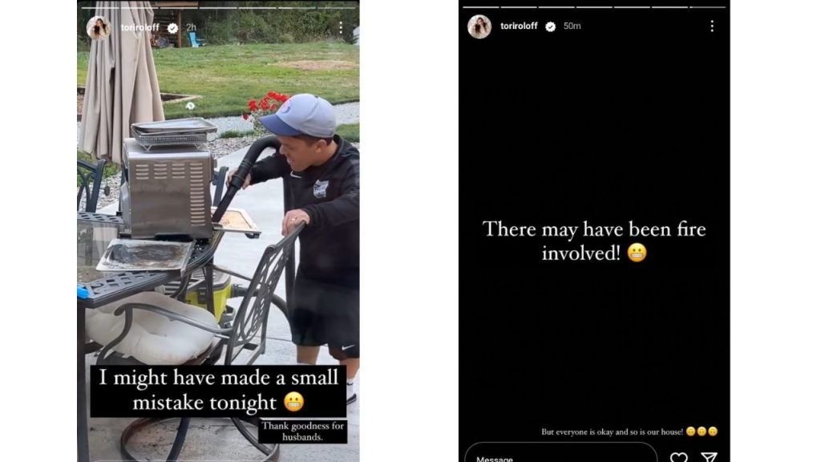Image resolution: width=821 pixels, height=462 pixels.
Task: Tap the 'I might have made a small mistake' caption
Action: tap(218, 391)
